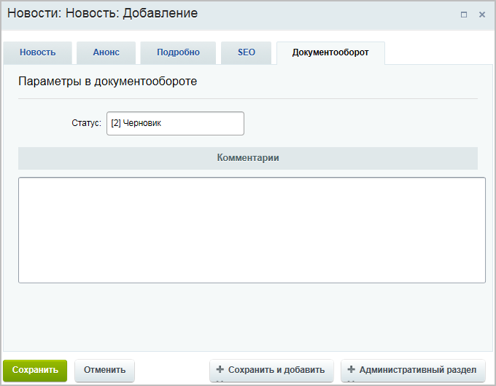
Task: Click inside the comments text area
Action: 252,229
